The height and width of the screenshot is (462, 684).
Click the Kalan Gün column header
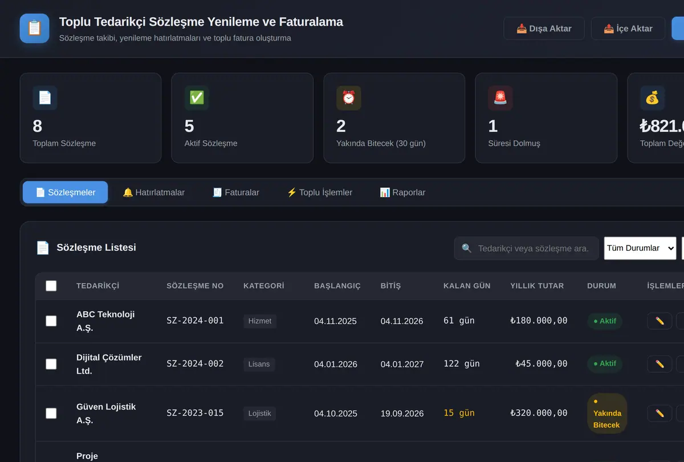coord(467,286)
